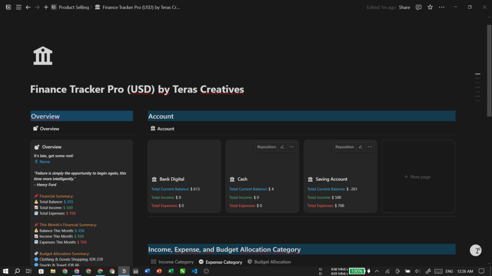Favorite the page with the star icon

coord(430,7)
